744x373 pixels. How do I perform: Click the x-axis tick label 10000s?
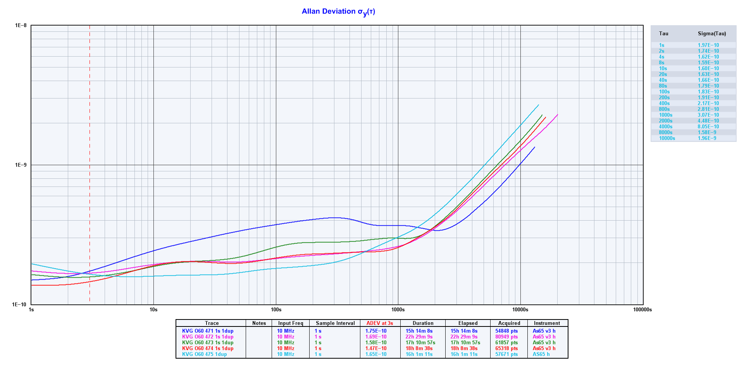(x=520, y=310)
